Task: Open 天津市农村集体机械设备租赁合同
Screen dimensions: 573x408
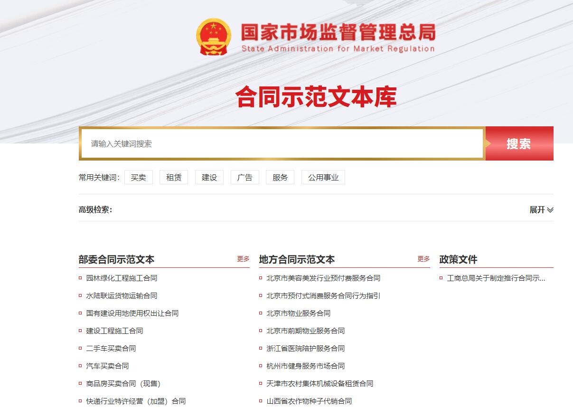Action: coord(320,383)
